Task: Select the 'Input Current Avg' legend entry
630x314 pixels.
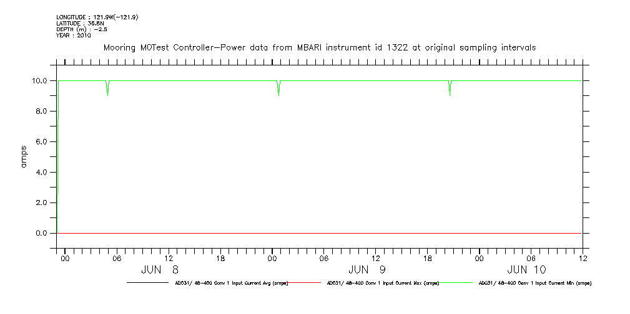Action: [x=232, y=283]
